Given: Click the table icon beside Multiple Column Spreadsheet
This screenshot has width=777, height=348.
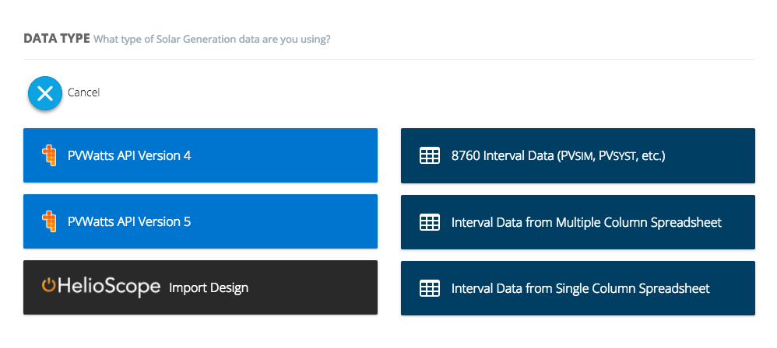Looking at the screenshot, I should click(430, 222).
